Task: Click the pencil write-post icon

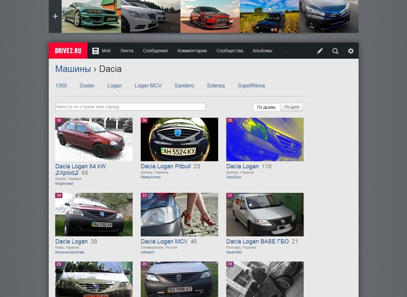Action: coord(320,51)
